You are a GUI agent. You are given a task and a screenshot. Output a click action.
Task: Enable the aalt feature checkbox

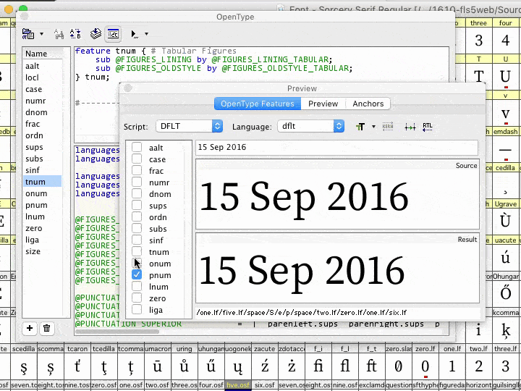point(137,147)
